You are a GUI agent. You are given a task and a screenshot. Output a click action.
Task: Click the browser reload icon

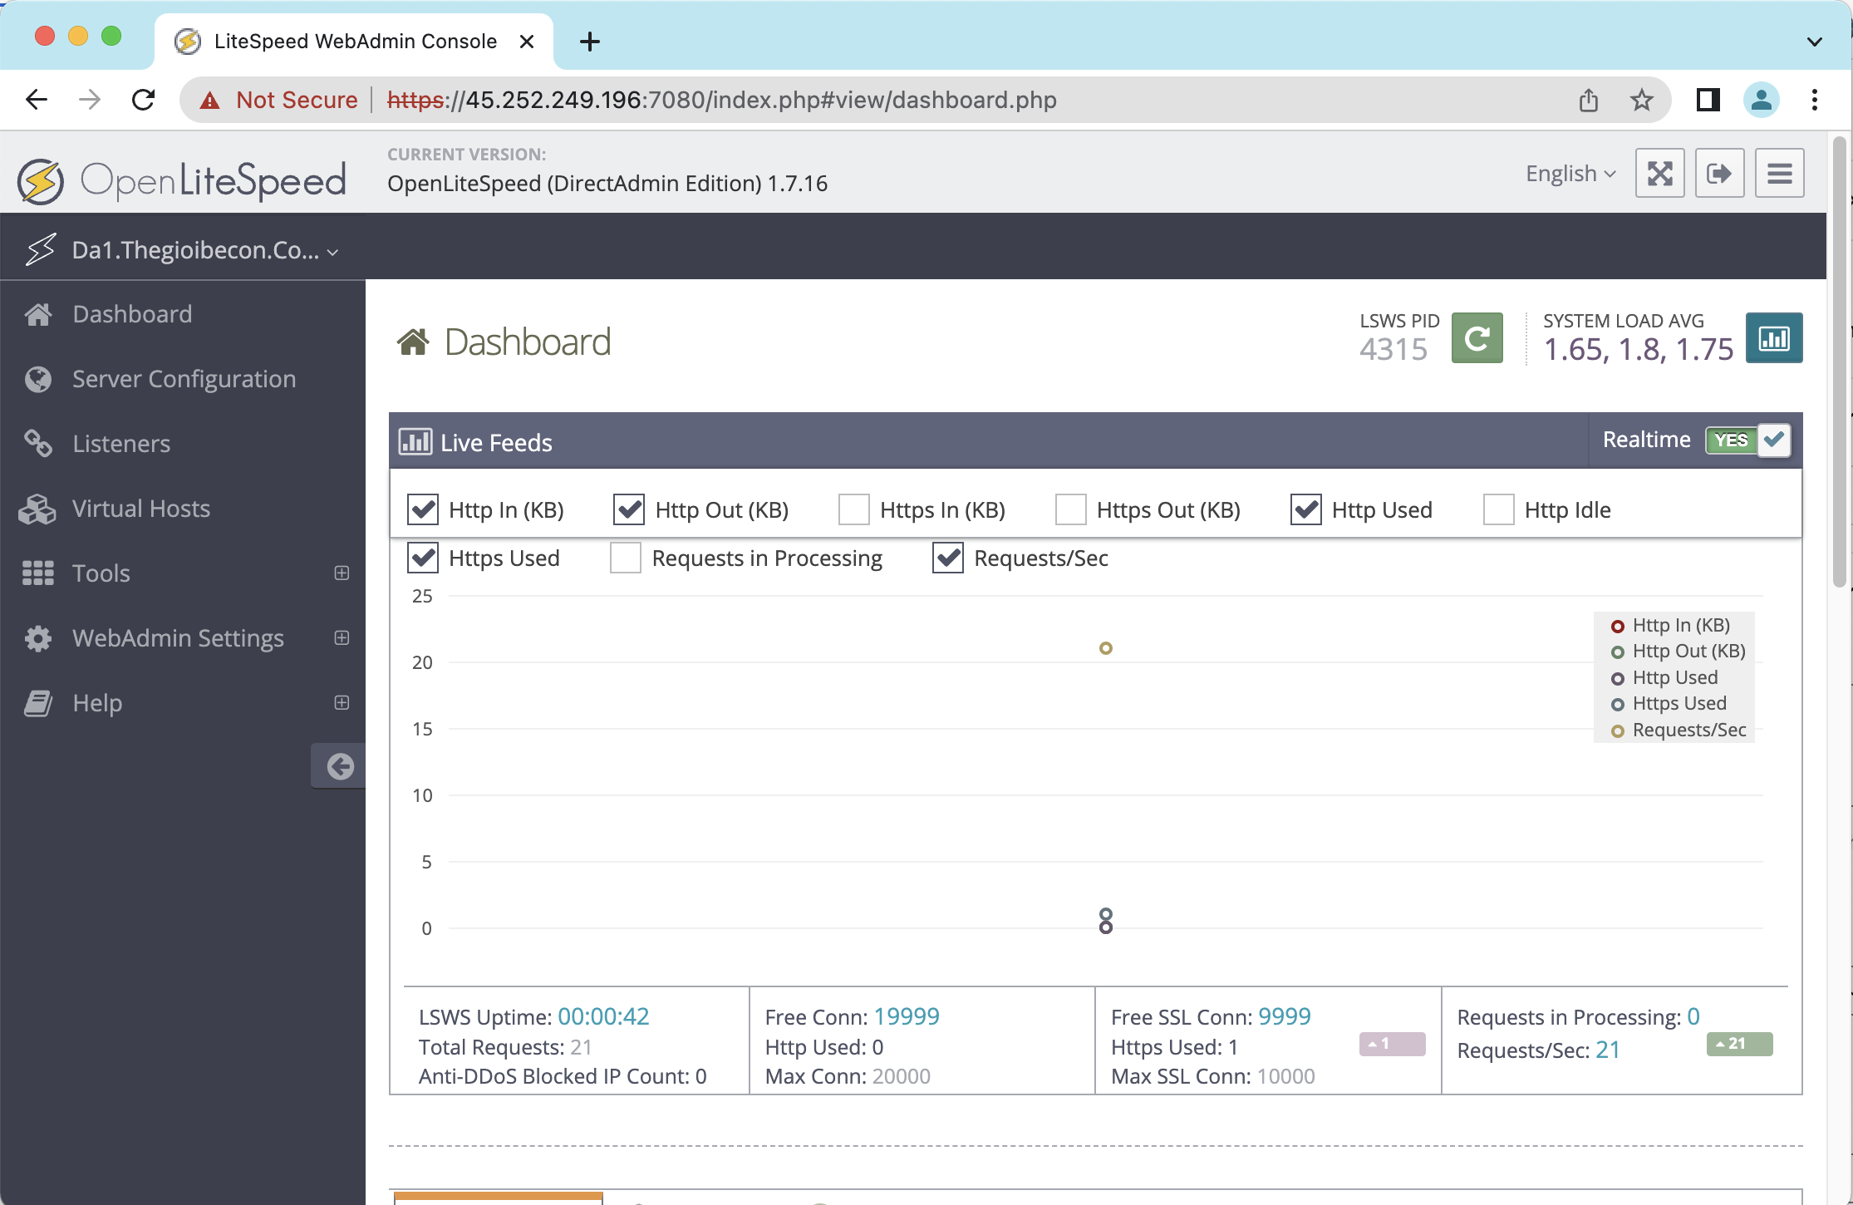tap(144, 100)
